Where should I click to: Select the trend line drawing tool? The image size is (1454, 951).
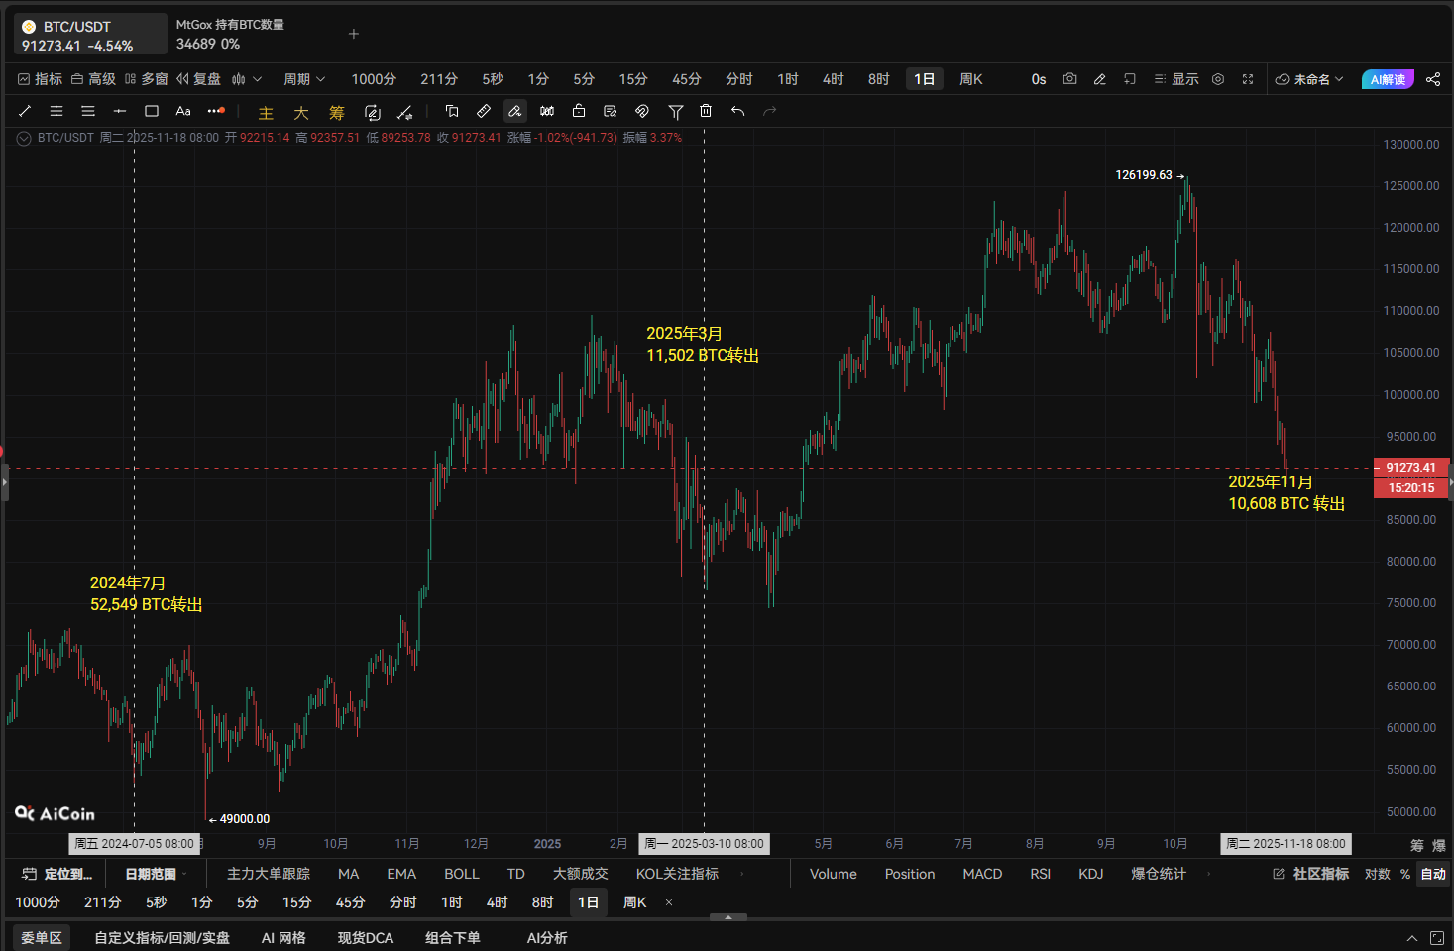(x=25, y=111)
